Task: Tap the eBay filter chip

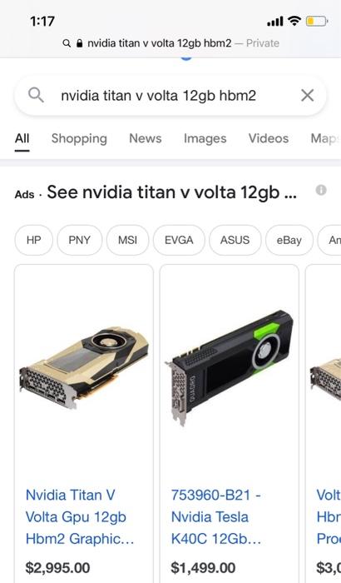Action: tap(289, 240)
